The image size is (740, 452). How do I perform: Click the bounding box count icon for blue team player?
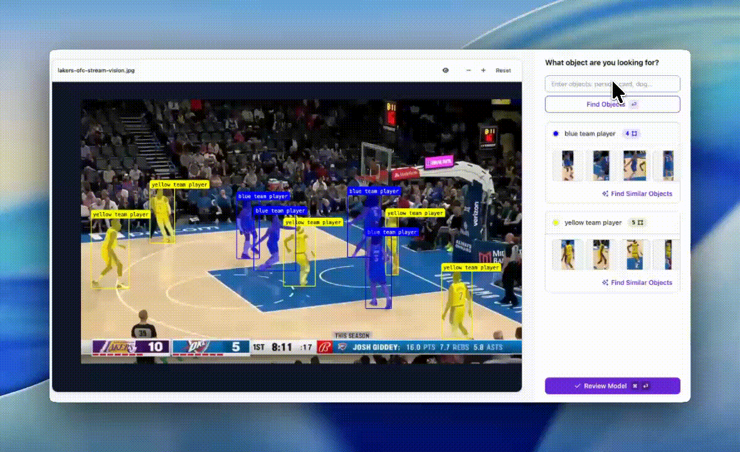tap(634, 134)
